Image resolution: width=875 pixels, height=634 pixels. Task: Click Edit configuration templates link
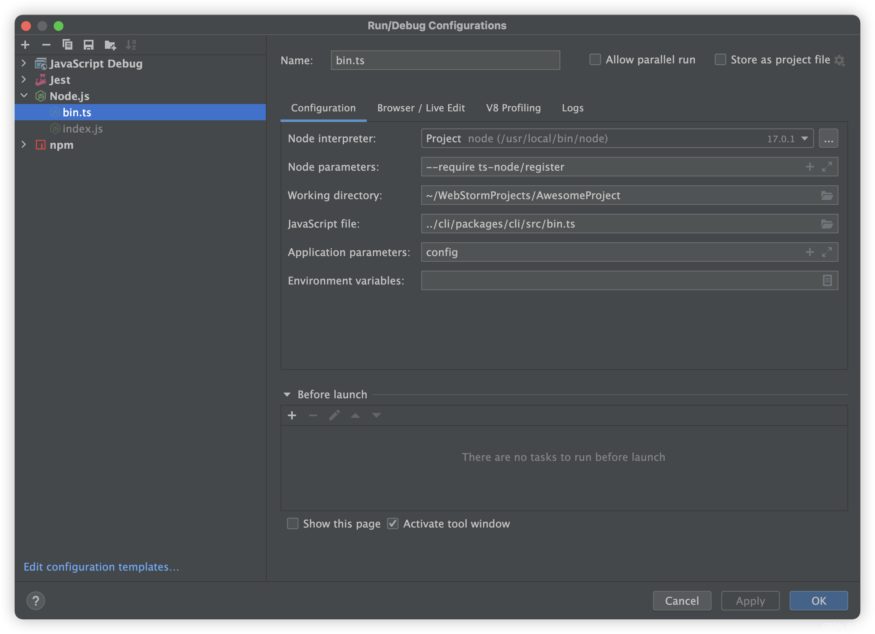[x=101, y=567]
